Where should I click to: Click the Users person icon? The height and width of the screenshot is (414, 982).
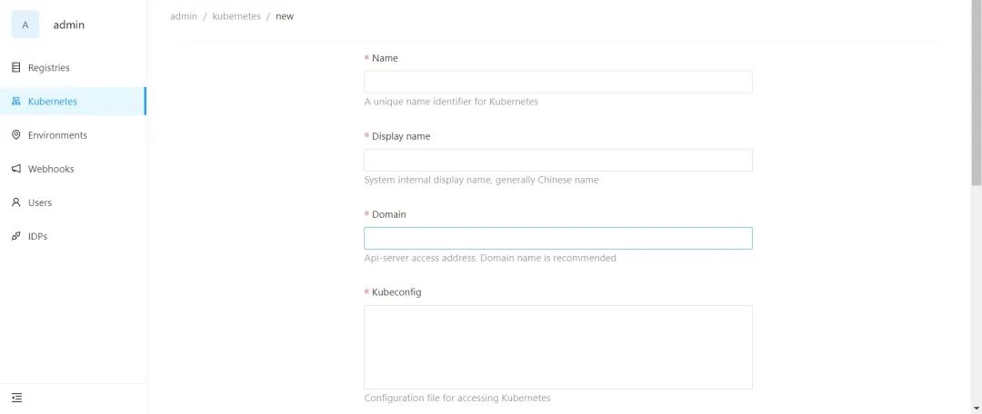point(15,202)
